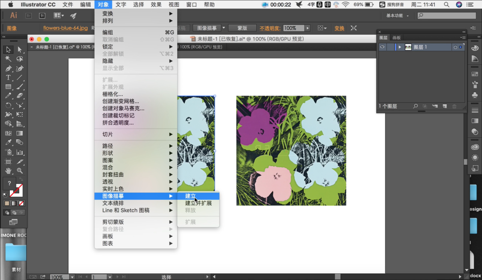Toggle visibility eye of 图层 1
The image size is (482, 280).
[x=382, y=47]
